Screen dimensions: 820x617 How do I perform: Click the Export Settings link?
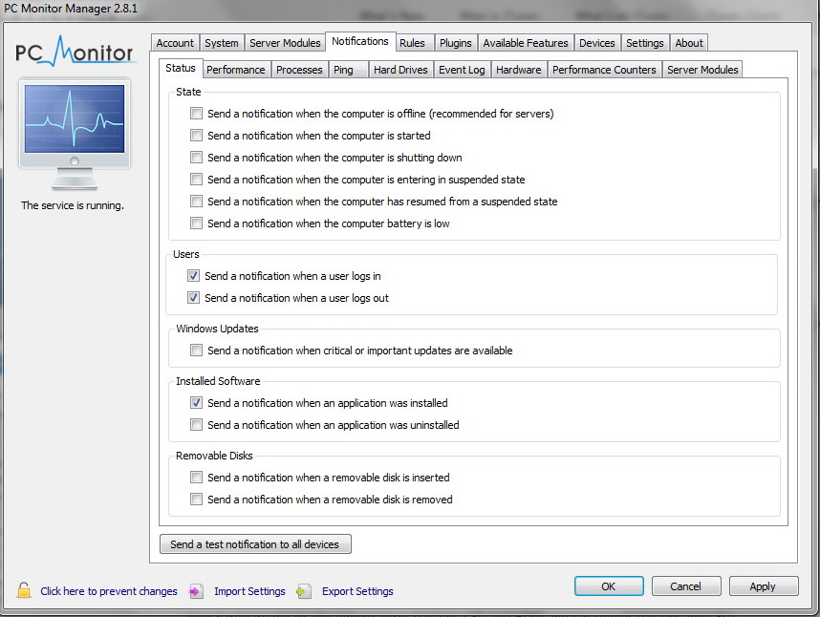(x=357, y=591)
